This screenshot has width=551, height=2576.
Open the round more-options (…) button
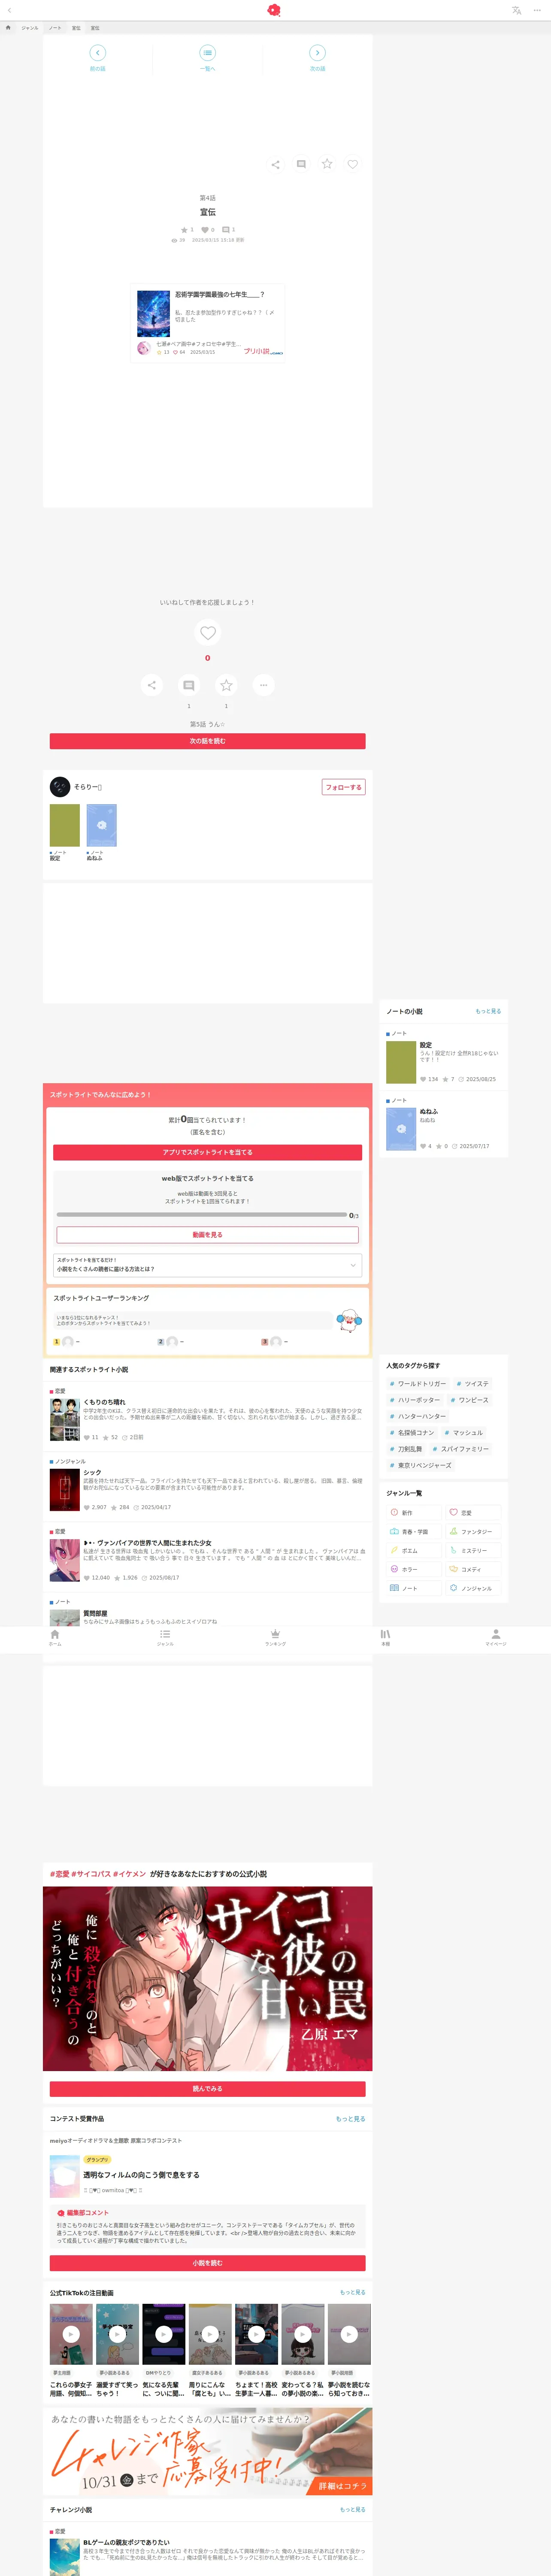263,685
